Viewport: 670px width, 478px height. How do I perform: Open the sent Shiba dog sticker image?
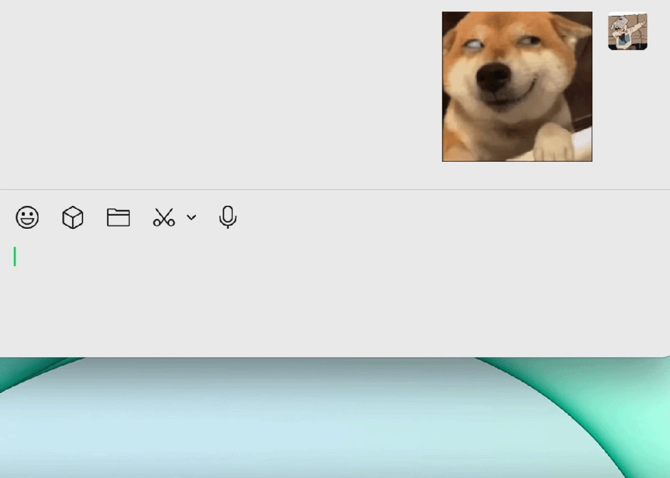(x=517, y=87)
